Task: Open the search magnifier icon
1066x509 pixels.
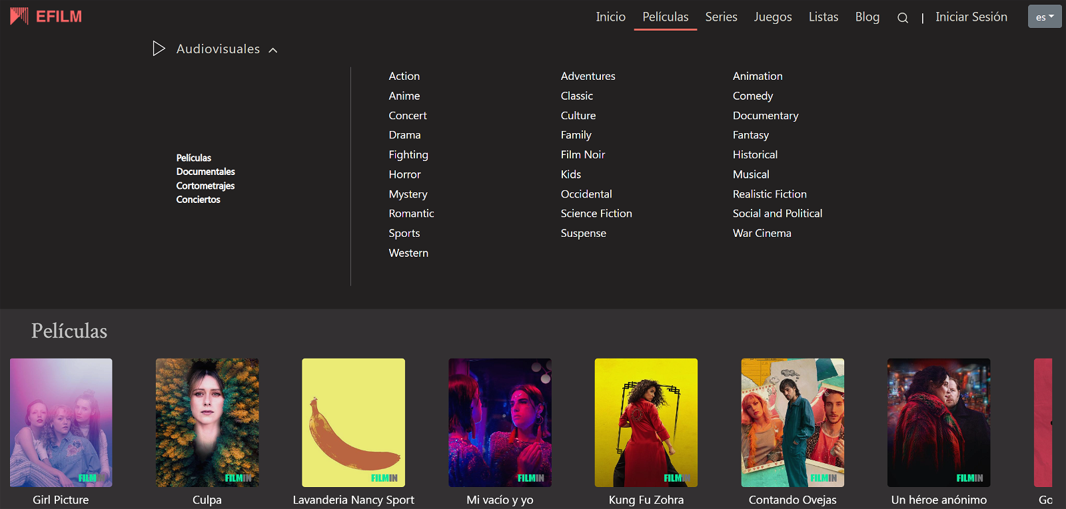Action: coord(903,18)
